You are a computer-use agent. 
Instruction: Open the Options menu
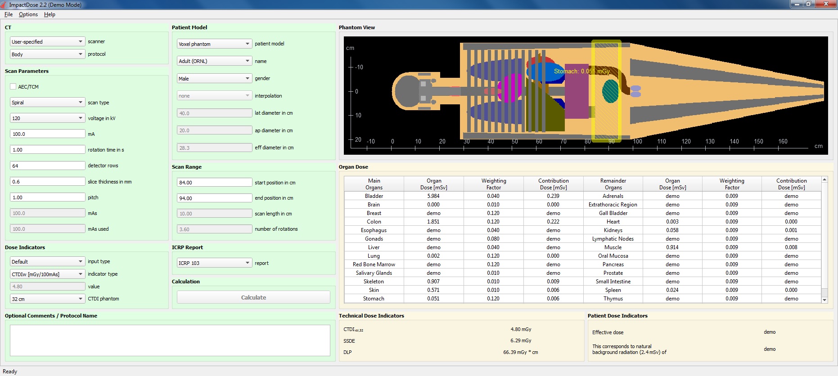[x=28, y=14]
